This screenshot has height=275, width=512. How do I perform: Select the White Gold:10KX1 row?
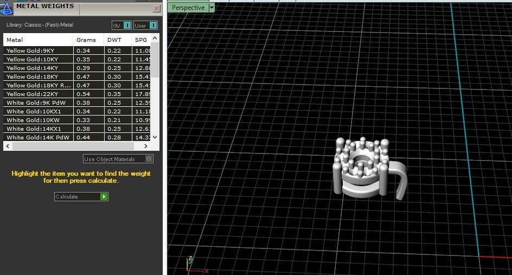pyautogui.click(x=77, y=111)
